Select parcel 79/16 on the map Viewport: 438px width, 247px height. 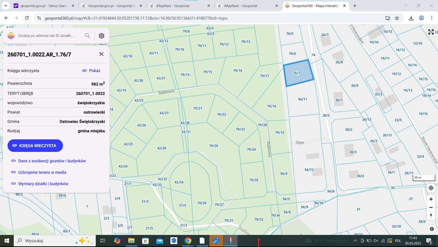[238, 71]
